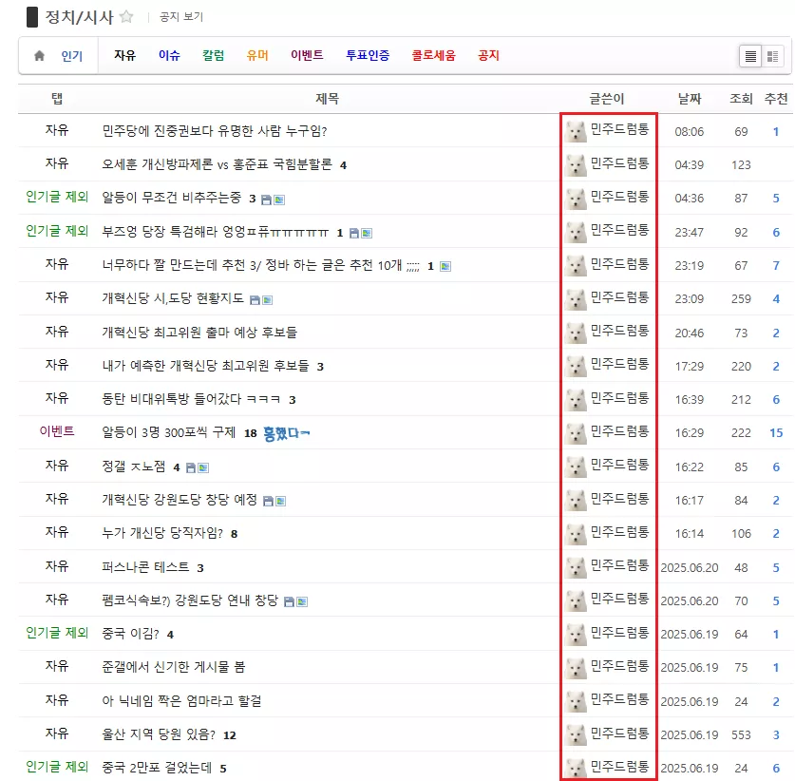Click author 민주드럼통 on 울산 지역 당원 row
795x781 pixels.
tap(619, 733)
